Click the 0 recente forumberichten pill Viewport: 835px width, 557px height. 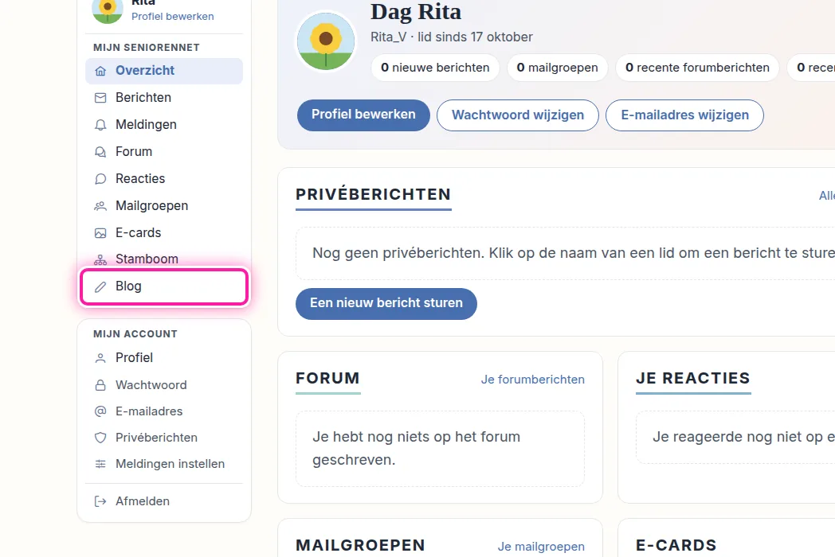(698, 68)
